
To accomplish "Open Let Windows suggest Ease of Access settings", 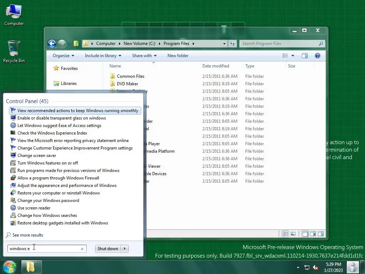I will point(56,126).
